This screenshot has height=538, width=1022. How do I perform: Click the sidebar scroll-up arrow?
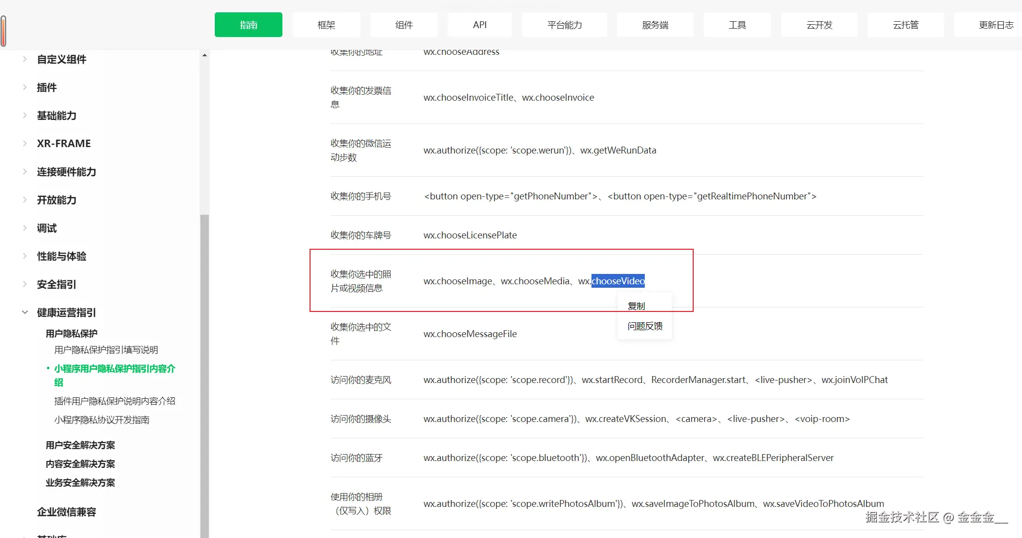(x=204, y=55)
